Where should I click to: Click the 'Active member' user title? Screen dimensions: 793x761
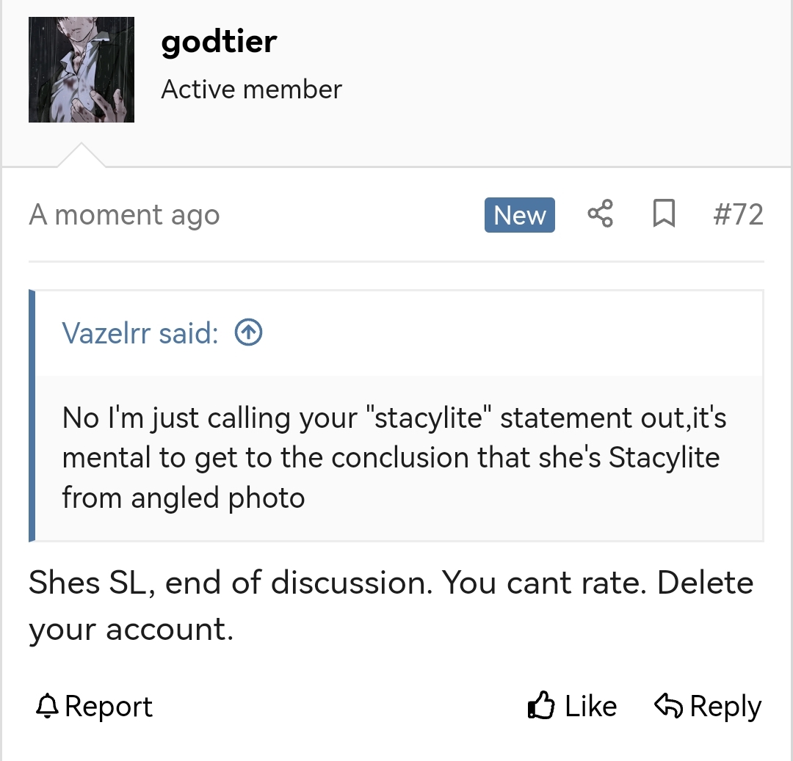251,90
